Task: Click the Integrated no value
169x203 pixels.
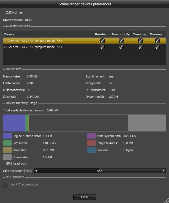Action: click(110, 83)
